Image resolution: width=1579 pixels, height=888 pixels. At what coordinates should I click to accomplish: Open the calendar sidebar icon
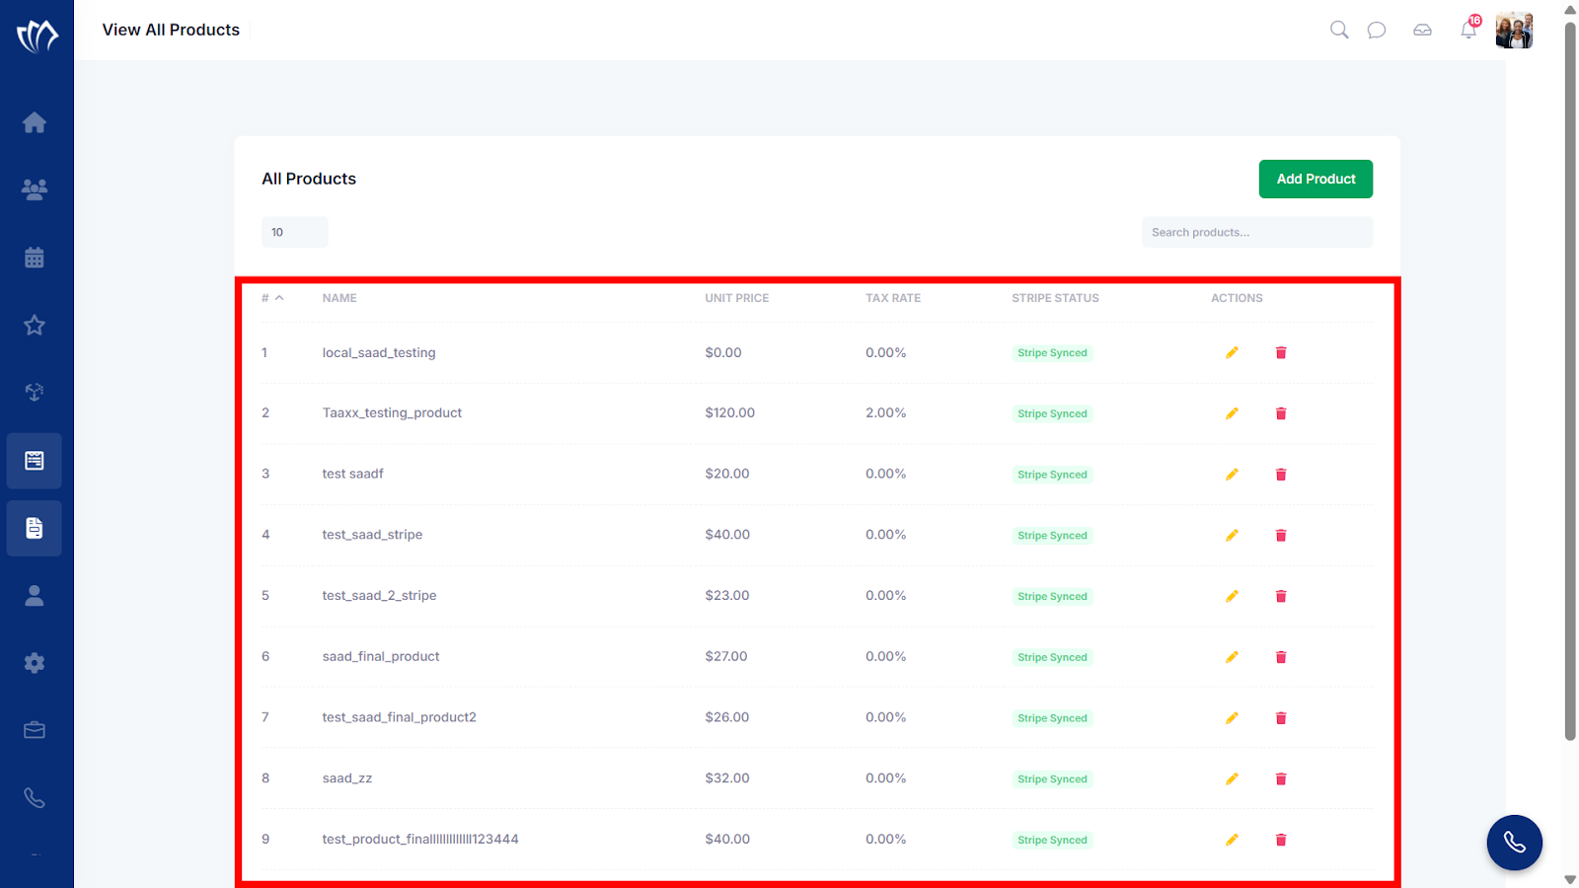[x=35, y=258]
